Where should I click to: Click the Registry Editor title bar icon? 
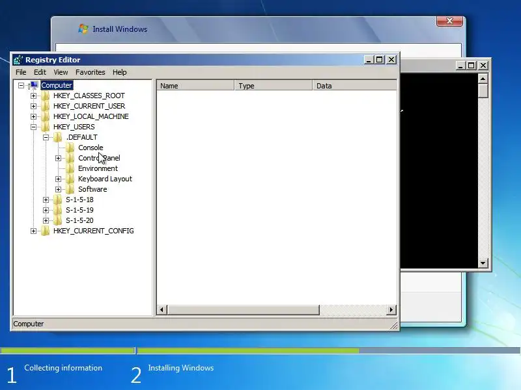point(18,60)
